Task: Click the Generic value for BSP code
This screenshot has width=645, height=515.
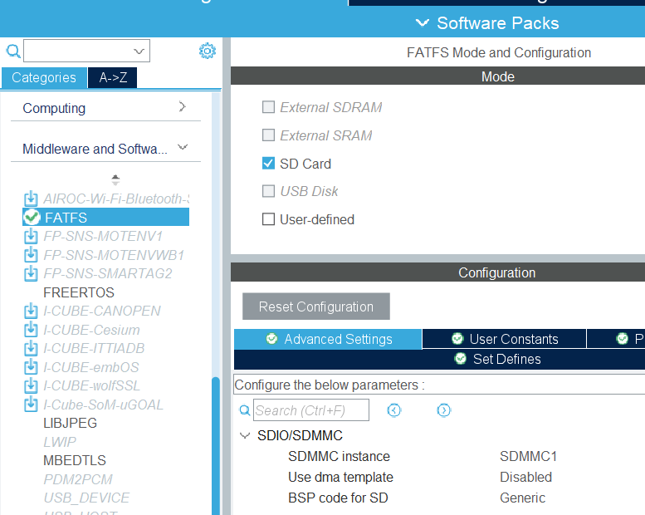Action: pyautogui.click(x=522, y=498)
